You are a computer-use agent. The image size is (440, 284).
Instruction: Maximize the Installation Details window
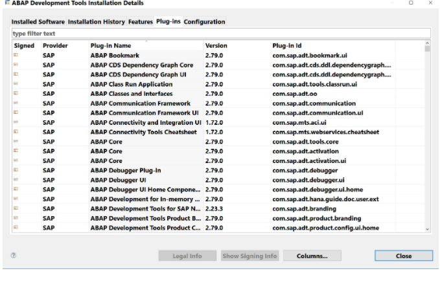coord(411,3)
